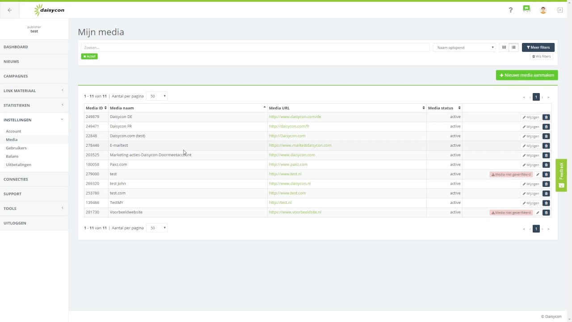Delete the test John media entry
This screenshot has width=572, height=322.
point(546,184)
